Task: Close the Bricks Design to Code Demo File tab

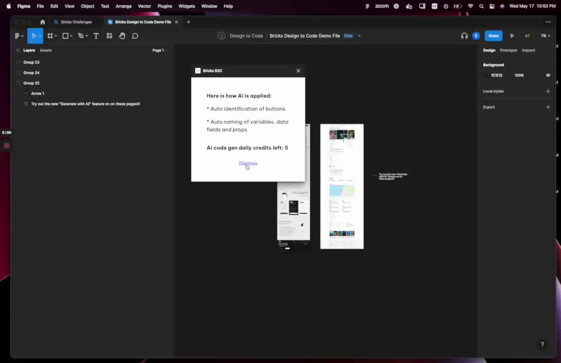Action: (176, 22)
